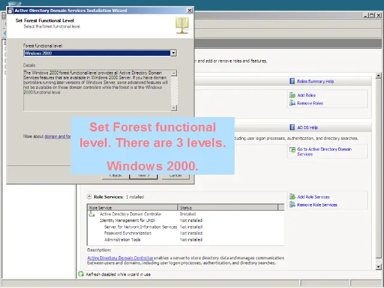Screen dimensions: 384x288
Task: Click Go to Active Directory Domain Services icon
Action: coord(292,149)
